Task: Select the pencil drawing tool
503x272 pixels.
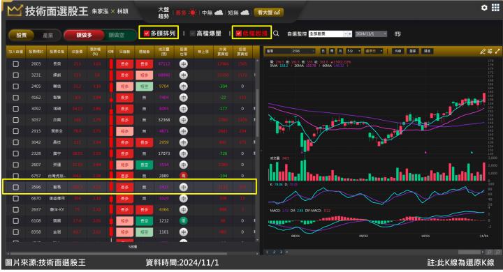Action: click(x=482, y=51)
